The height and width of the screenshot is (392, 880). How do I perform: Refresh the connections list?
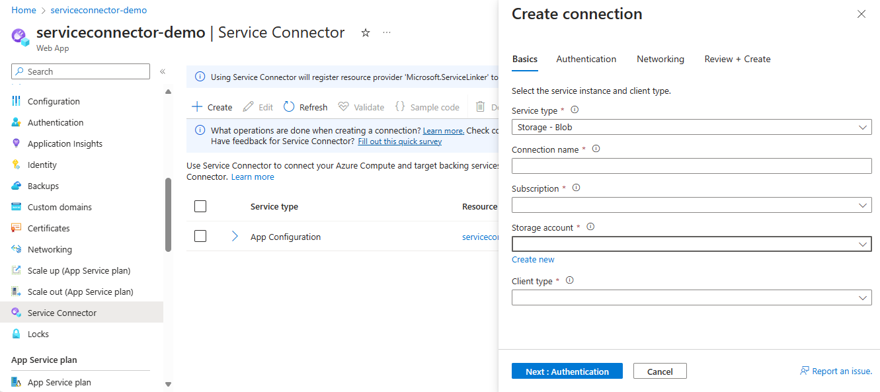tap(305, 106)
